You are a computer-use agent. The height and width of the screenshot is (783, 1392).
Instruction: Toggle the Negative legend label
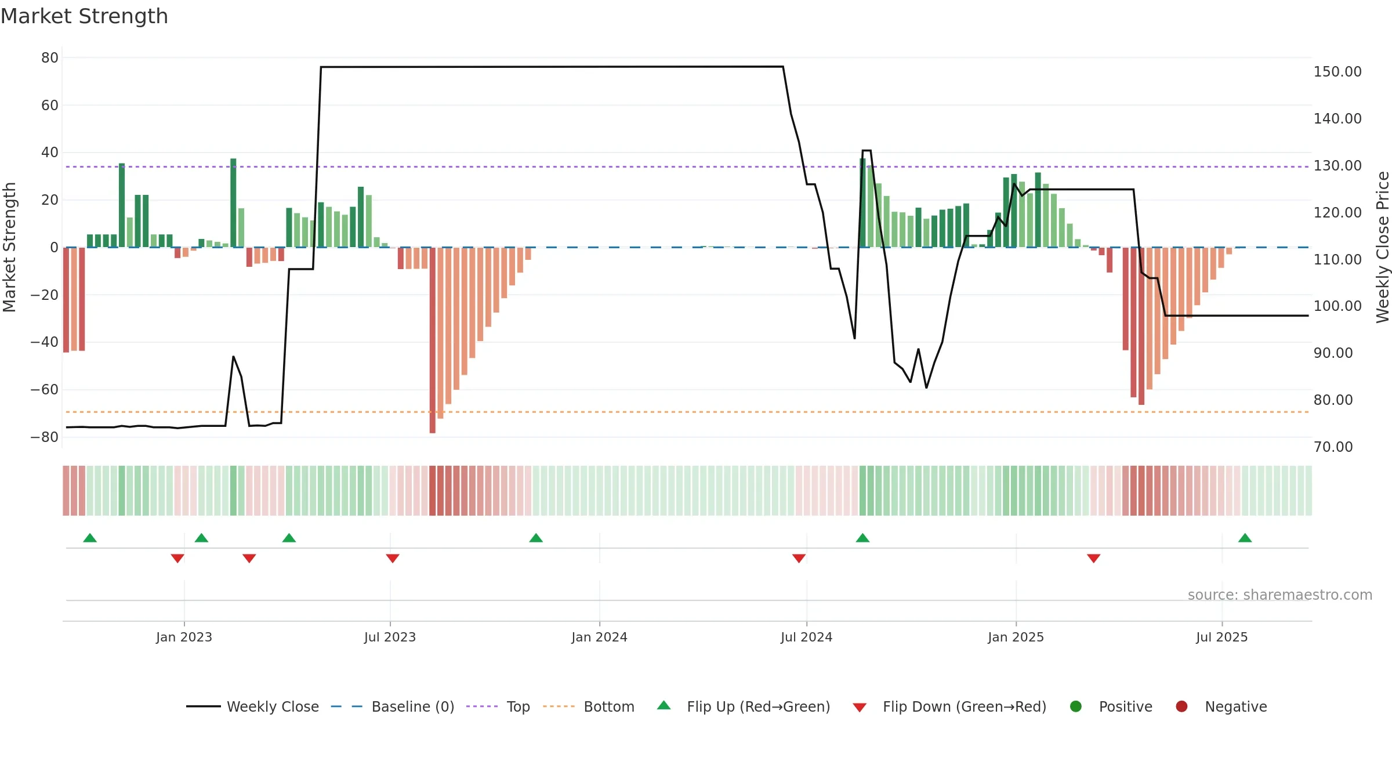[1236, 707]
